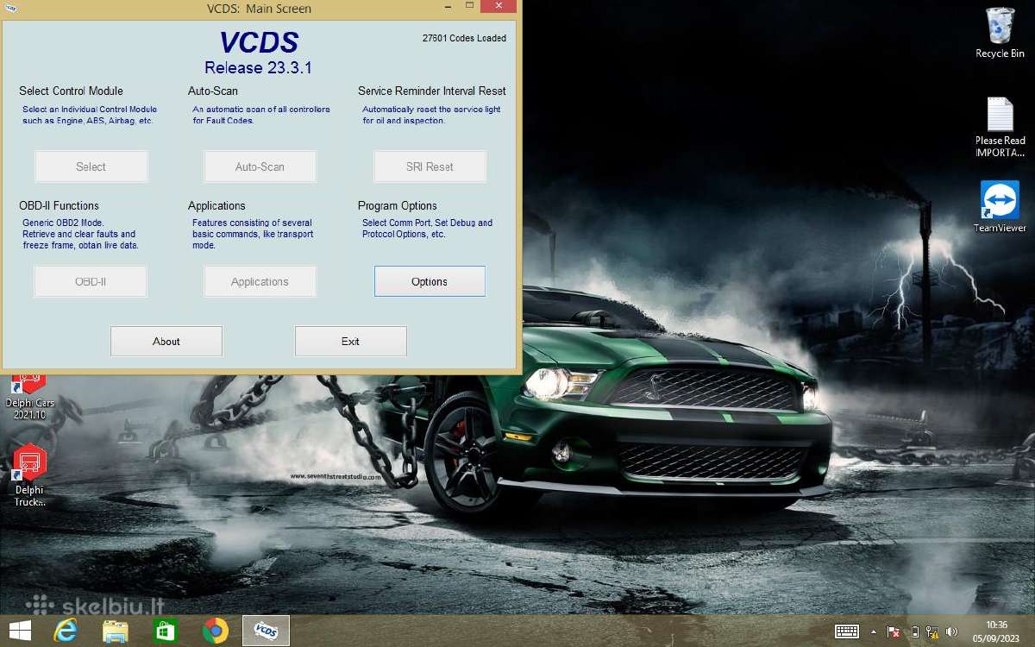
Task: Open the Recycle Bin desktop icon
Action: pyautogui.click(x=1000, y=33)
